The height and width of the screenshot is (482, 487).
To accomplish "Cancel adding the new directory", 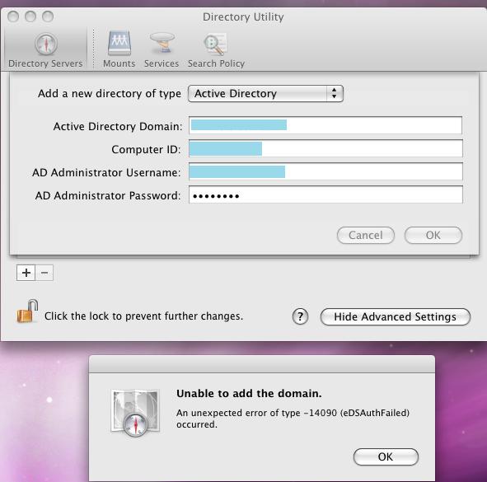I will click(x=366, y=235).
